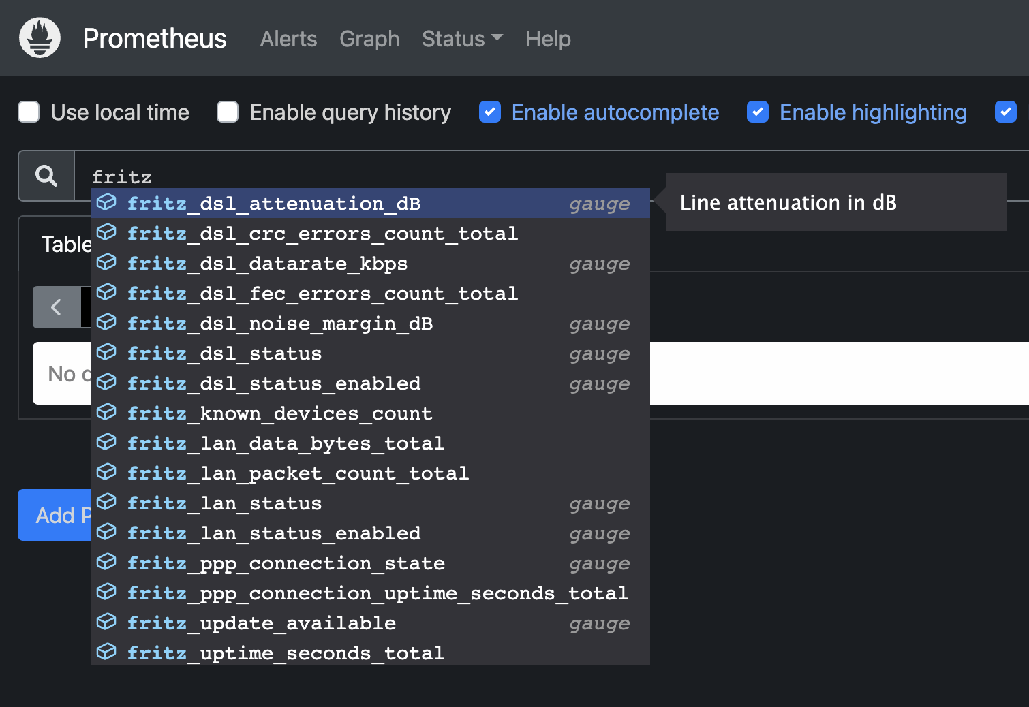Click the cube icon beside fritz_lan_data_bytes_total
Viewport: 1029px width, 707px height.
106,442
